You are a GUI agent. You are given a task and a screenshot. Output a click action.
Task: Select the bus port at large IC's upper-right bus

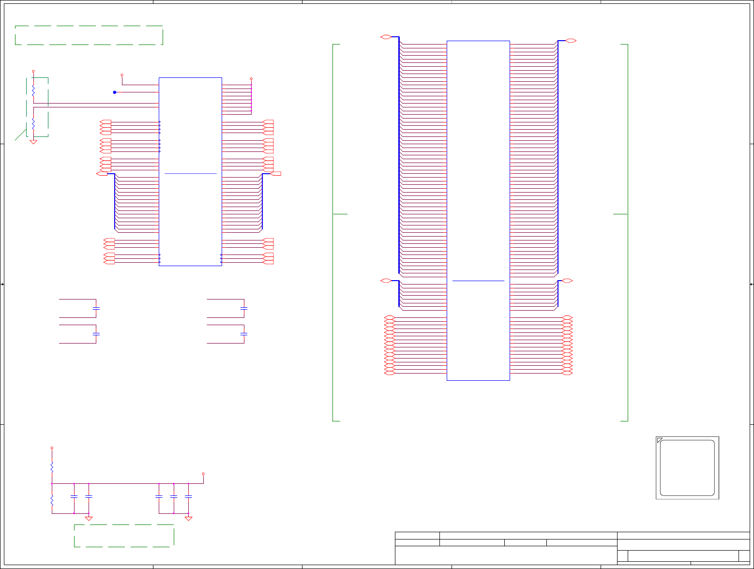(571, 41)
